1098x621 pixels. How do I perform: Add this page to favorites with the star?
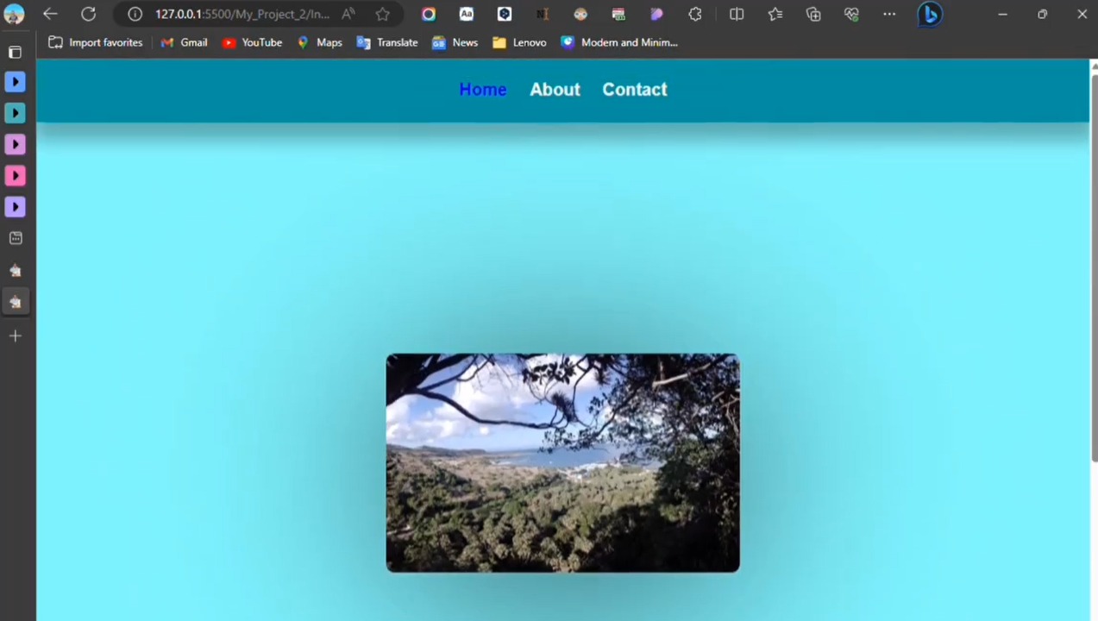[382, 14]
